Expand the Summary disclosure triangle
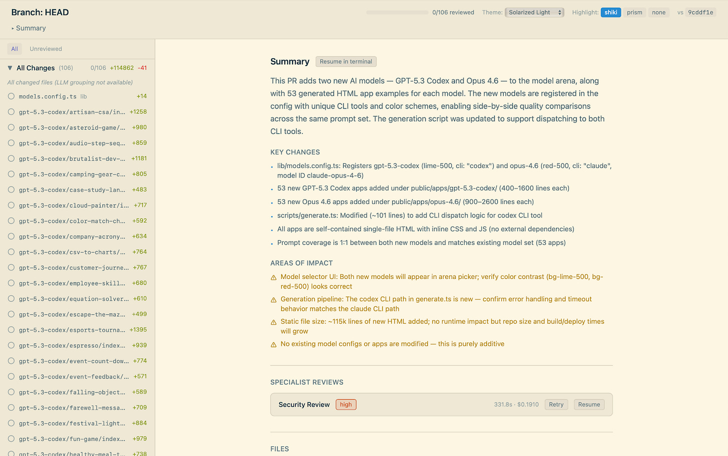The height and width of the screenshot is (456, 728). coord(12,28)
